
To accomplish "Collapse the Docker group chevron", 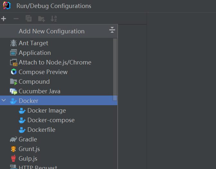I will pos(4,100).
